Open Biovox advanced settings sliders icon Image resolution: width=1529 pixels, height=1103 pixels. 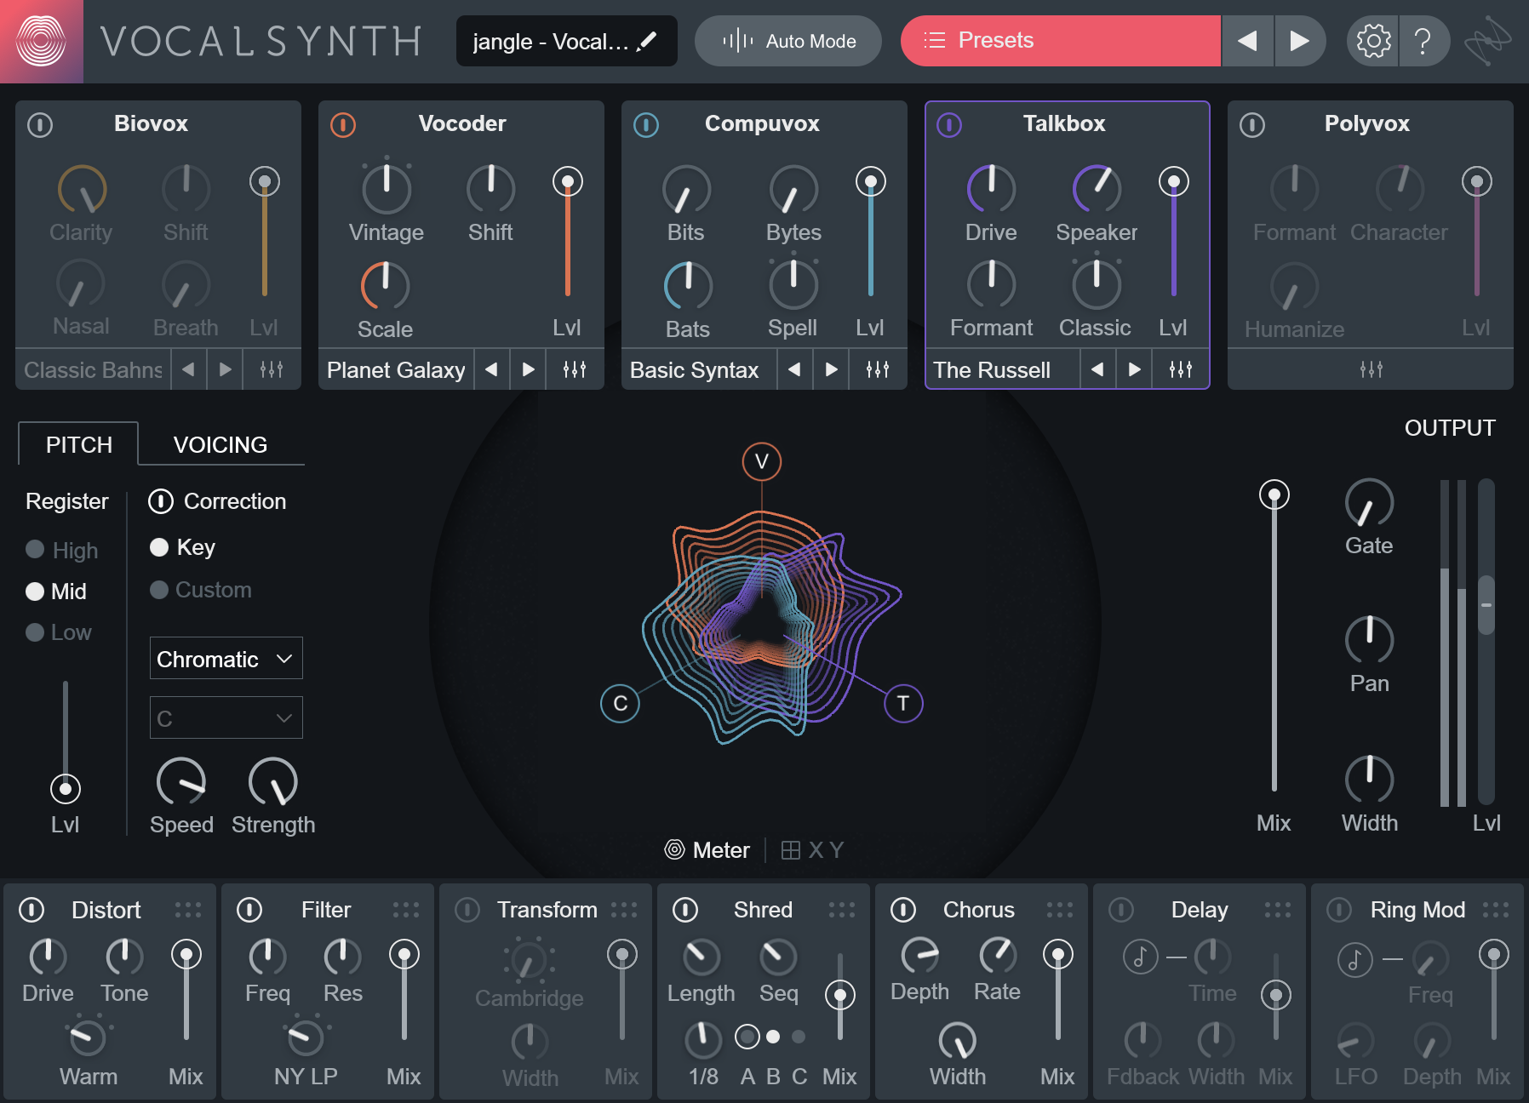[x=272, y=369]
